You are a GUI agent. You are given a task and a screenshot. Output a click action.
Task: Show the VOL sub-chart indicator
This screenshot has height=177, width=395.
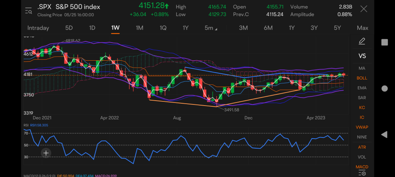tap(362, 157)
